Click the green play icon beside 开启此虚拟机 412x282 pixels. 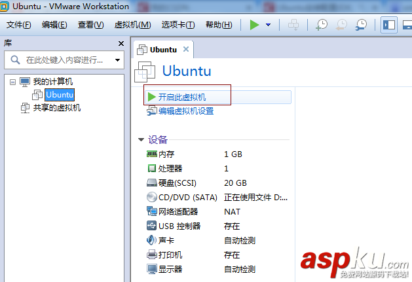coord(151,97)
